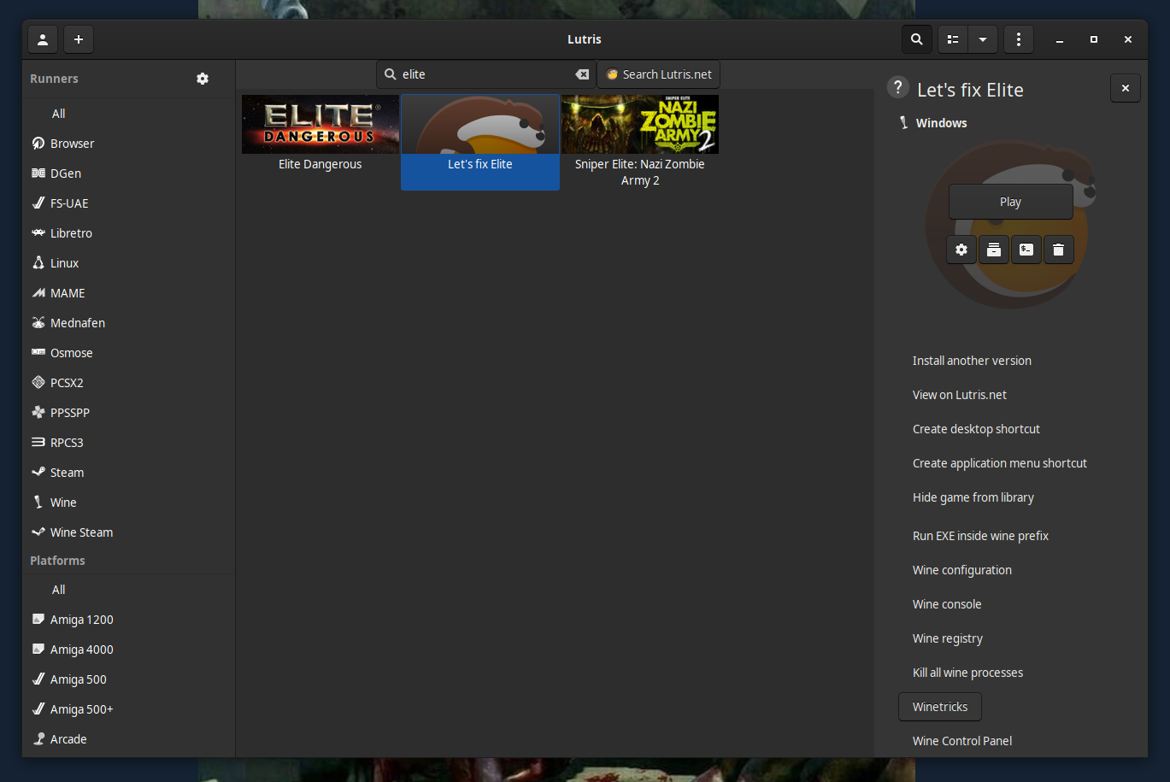
Task: Select Browser runner in sidebar
Action: coord(128,144)
